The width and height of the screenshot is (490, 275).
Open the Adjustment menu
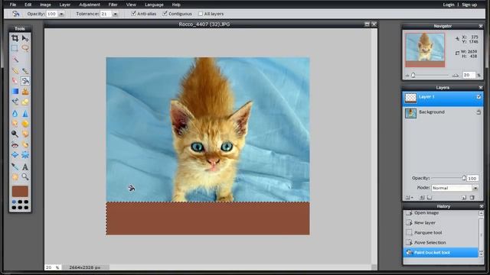pyautogui.click(x=90, y=5)
